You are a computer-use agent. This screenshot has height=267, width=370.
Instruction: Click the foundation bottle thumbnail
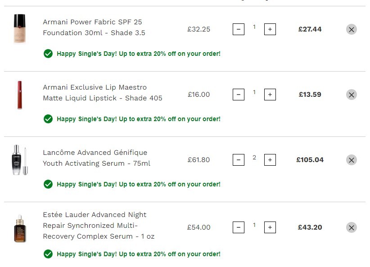point(20,29)
